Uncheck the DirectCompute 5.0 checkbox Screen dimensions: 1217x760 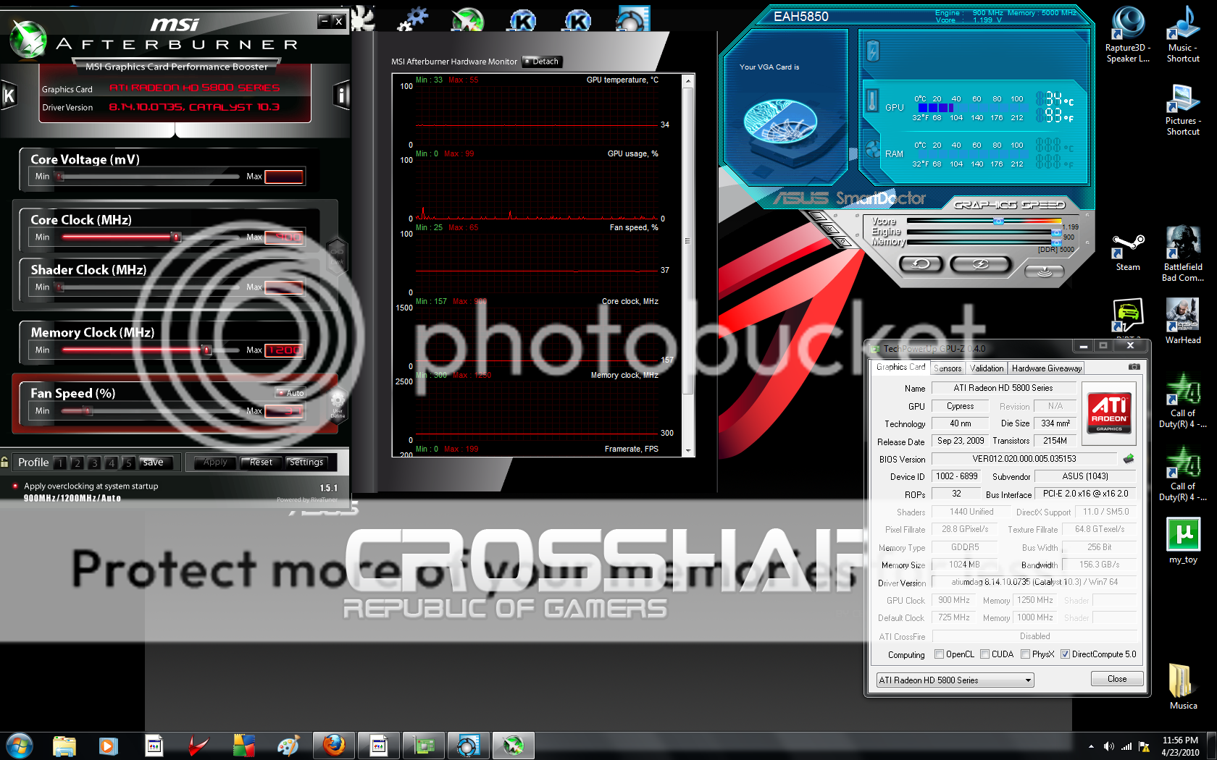(x=1065, y=654)
